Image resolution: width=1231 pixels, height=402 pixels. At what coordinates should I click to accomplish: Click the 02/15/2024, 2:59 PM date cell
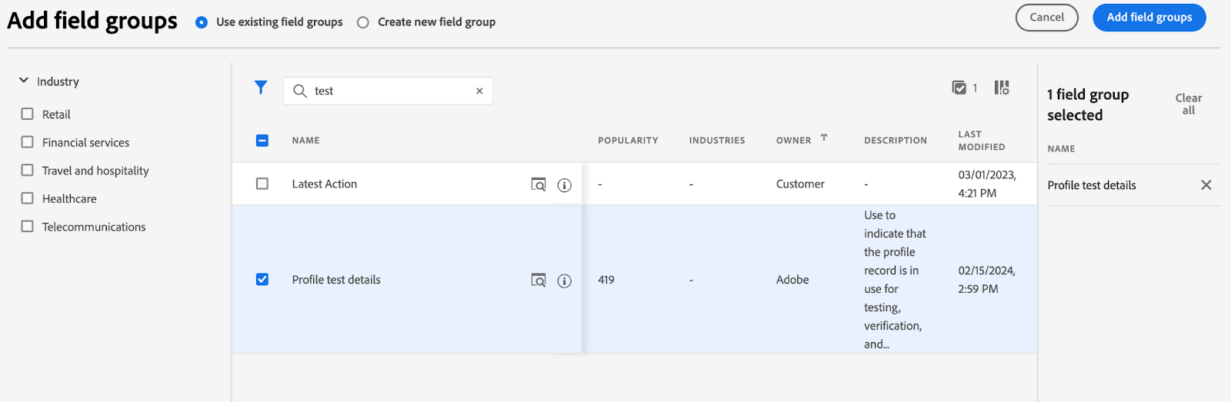pos(987,280)
